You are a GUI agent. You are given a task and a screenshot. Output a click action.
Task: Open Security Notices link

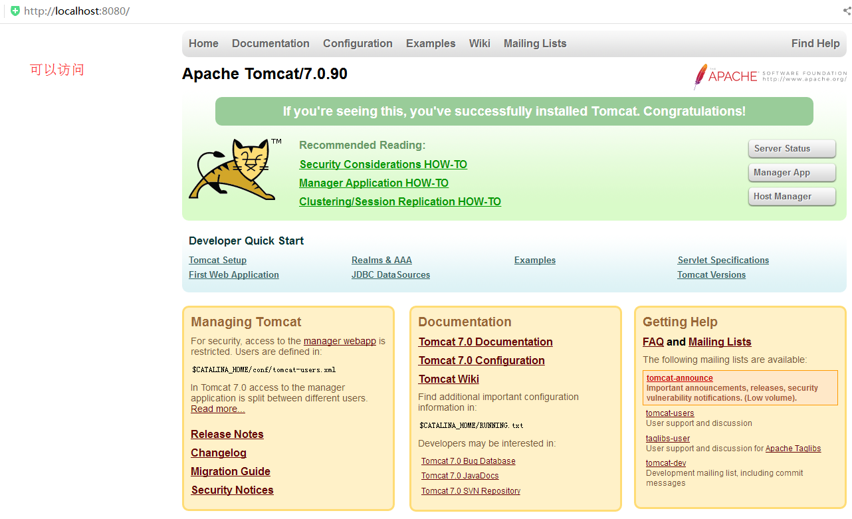pos(233,490)
